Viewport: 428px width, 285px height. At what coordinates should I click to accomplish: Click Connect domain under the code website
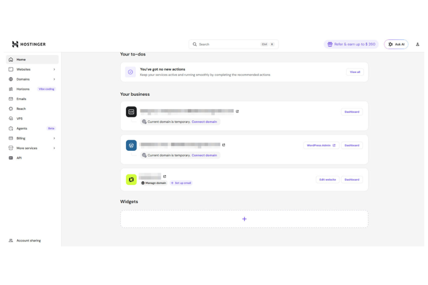(204, 122)
